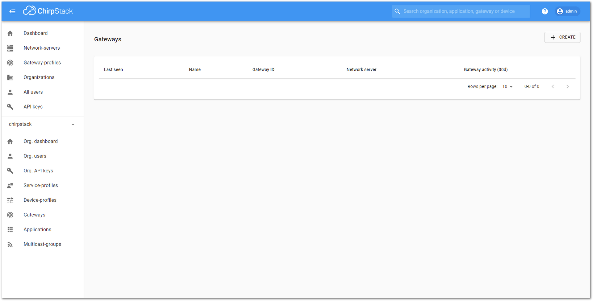This screenshot has height=301, width=593.
Task: Open help via the question mark icon
Action: 545,11
